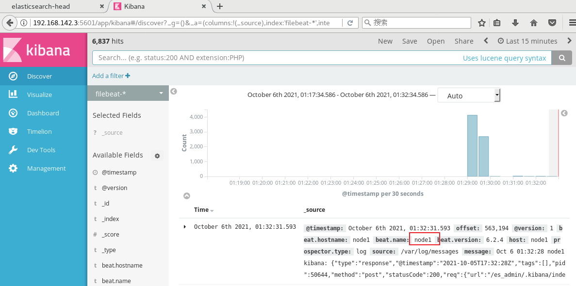Open the browser hamburger menu

tap(572, 23)
